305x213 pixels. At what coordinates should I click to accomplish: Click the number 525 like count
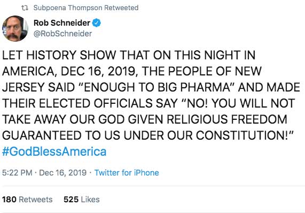click(x=71, y=200)
